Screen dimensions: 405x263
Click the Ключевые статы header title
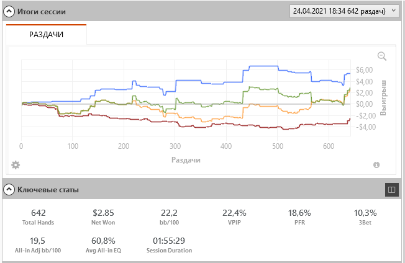point(47,189)
